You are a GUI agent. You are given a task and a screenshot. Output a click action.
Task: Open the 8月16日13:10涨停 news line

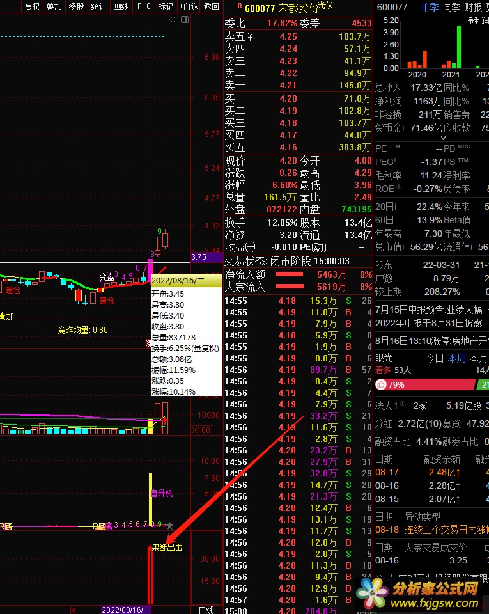[432, 341]
